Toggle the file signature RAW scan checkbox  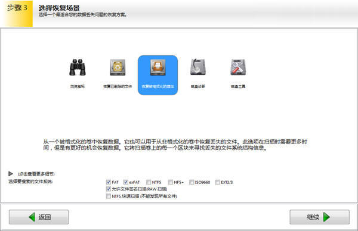(x=109, y=189)
